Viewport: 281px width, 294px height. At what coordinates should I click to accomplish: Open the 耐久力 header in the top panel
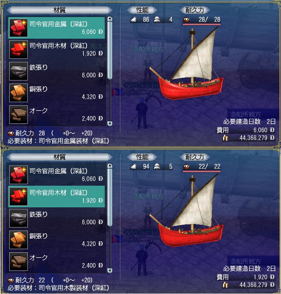195,10
